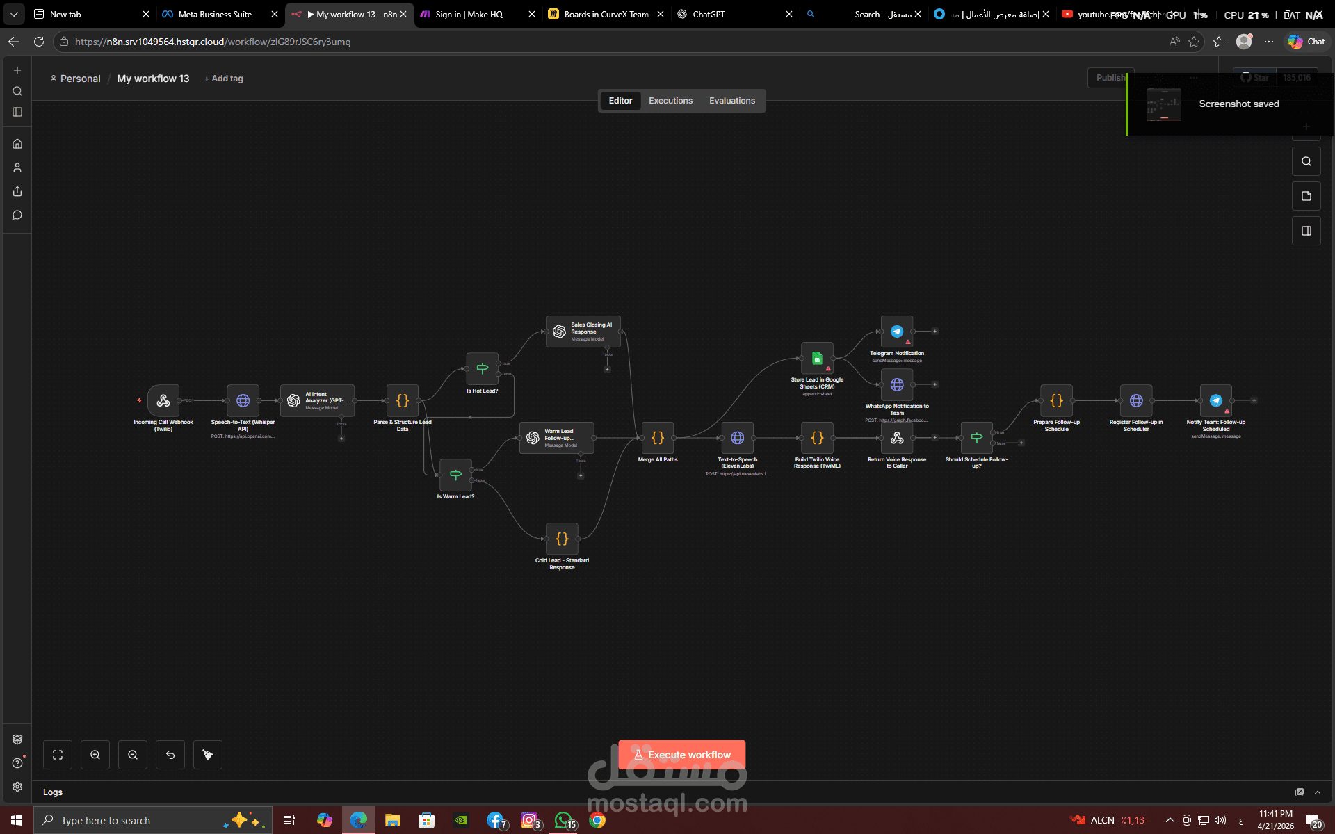Refresh the browser page

click(39, 42)
